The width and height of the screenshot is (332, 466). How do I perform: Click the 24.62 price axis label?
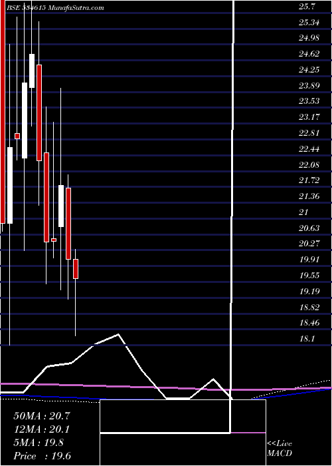309,54
